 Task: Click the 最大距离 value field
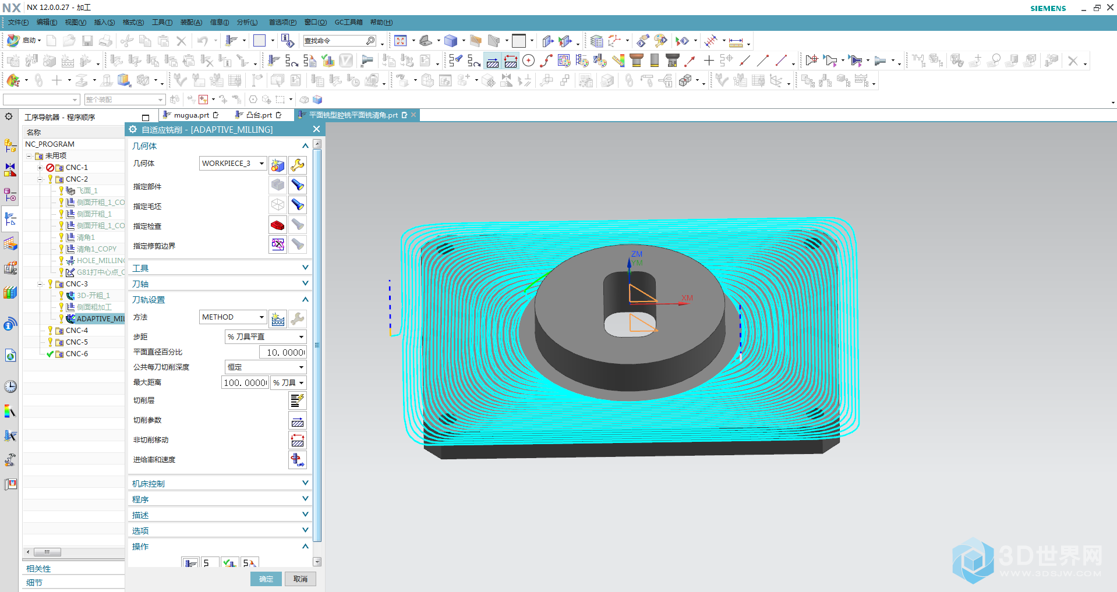[x=245, y=382]
